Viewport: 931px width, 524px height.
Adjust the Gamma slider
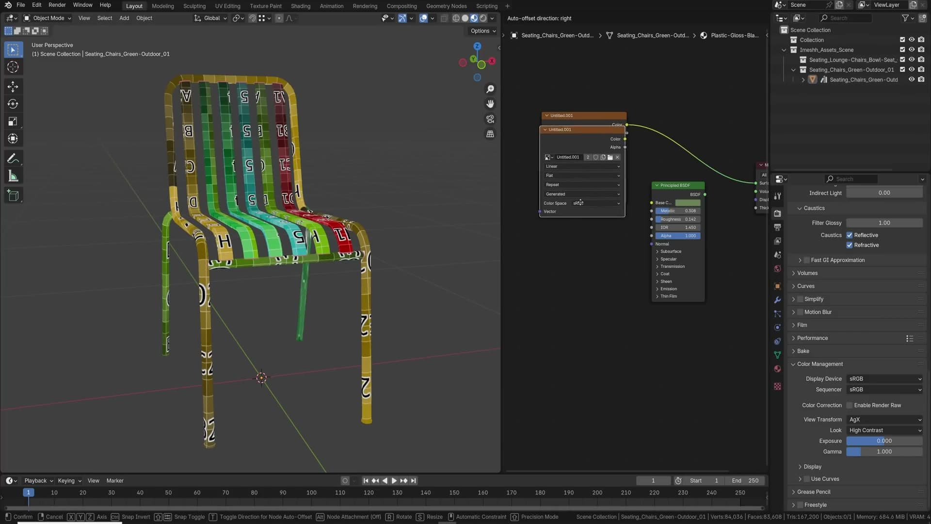point(884,452)
